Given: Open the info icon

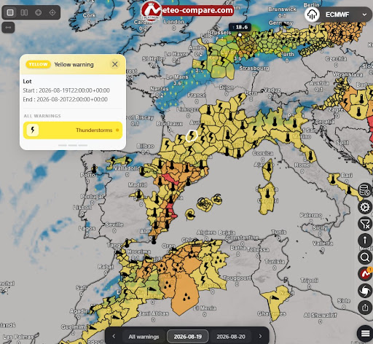Looking at the screenshot, I should pos(365,241).
